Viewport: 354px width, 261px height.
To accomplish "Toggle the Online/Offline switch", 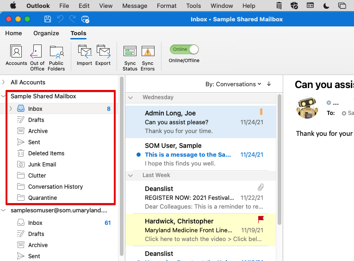I will pyautogui.click(x=184, y=50).
